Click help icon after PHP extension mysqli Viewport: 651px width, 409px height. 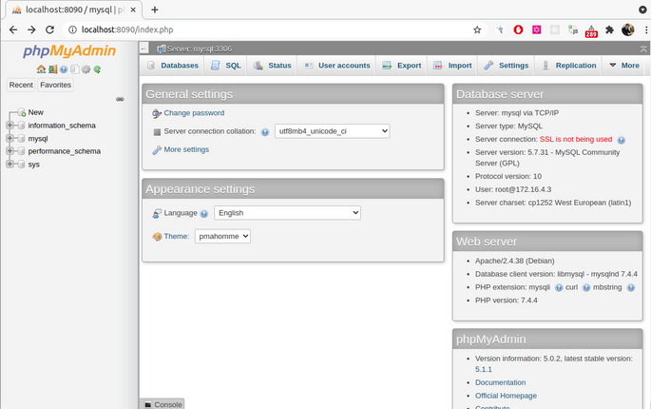(559, 287)
